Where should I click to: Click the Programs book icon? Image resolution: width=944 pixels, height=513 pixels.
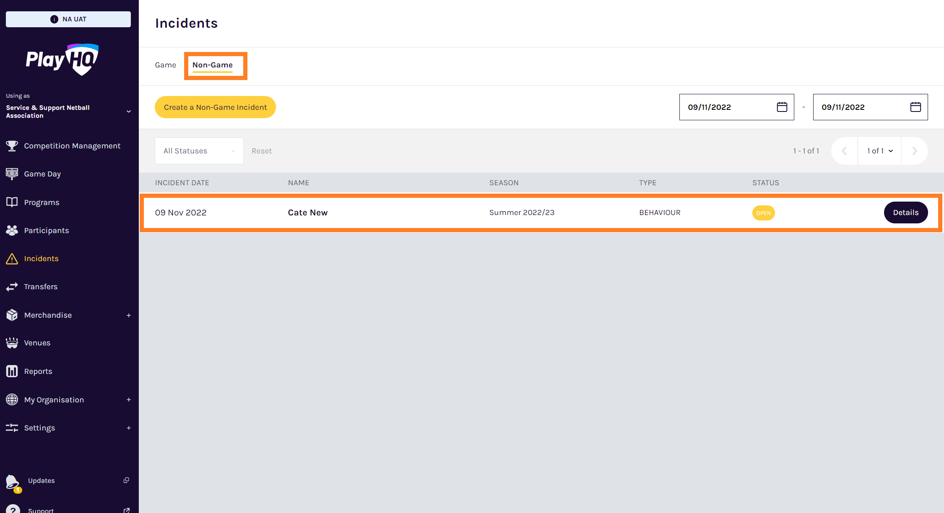[12, 202]
